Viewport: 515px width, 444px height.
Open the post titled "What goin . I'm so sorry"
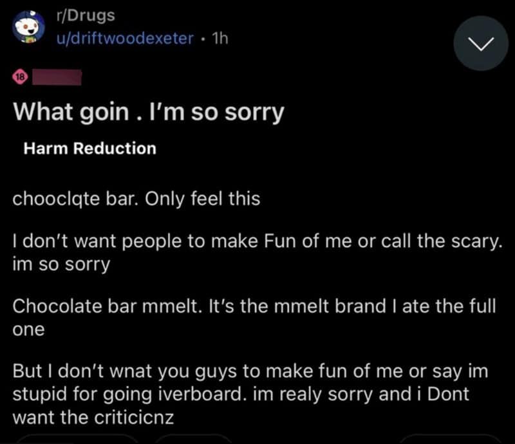[x=149, y=113]
